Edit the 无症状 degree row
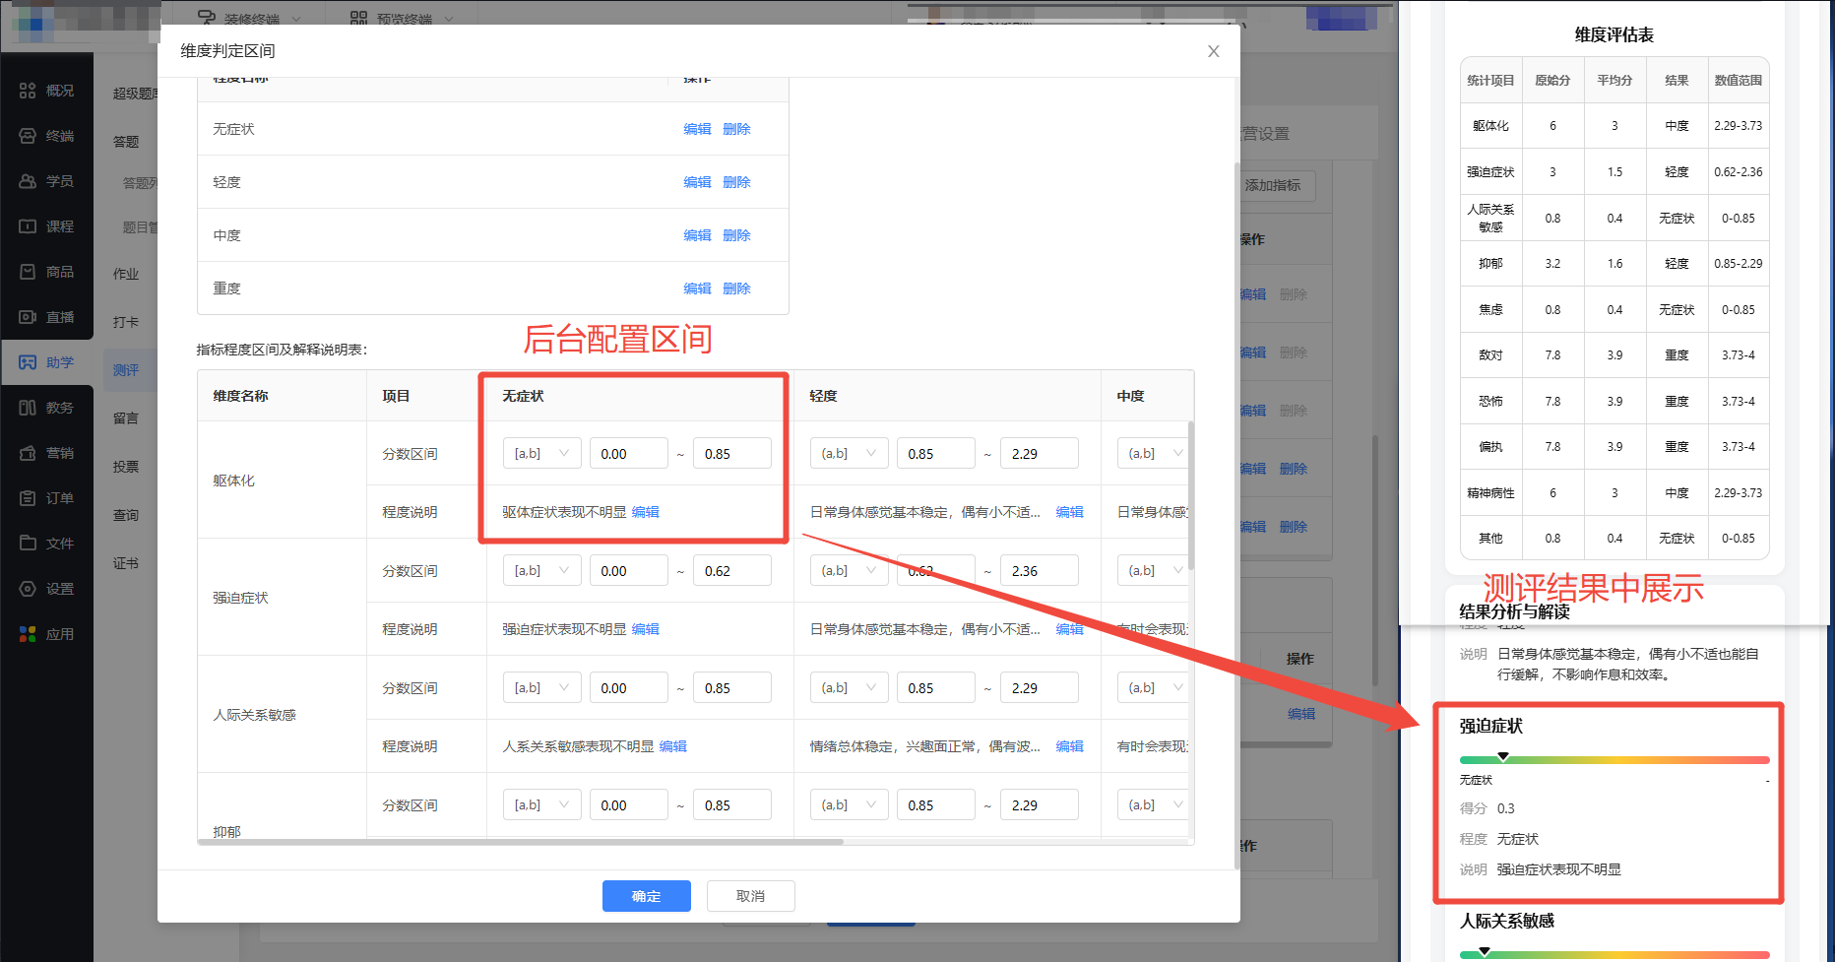The width and height of the screenshot is (1835, 962). (x=697, y=129)
